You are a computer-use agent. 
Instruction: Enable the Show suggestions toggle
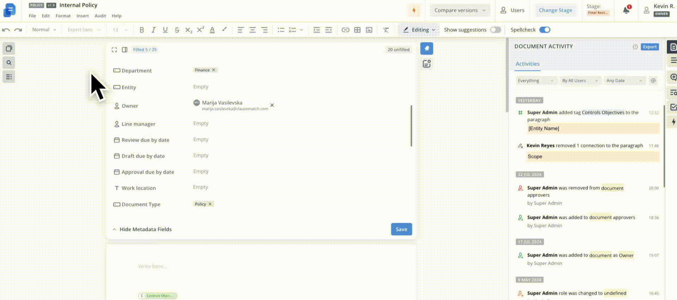coord(495,30)
